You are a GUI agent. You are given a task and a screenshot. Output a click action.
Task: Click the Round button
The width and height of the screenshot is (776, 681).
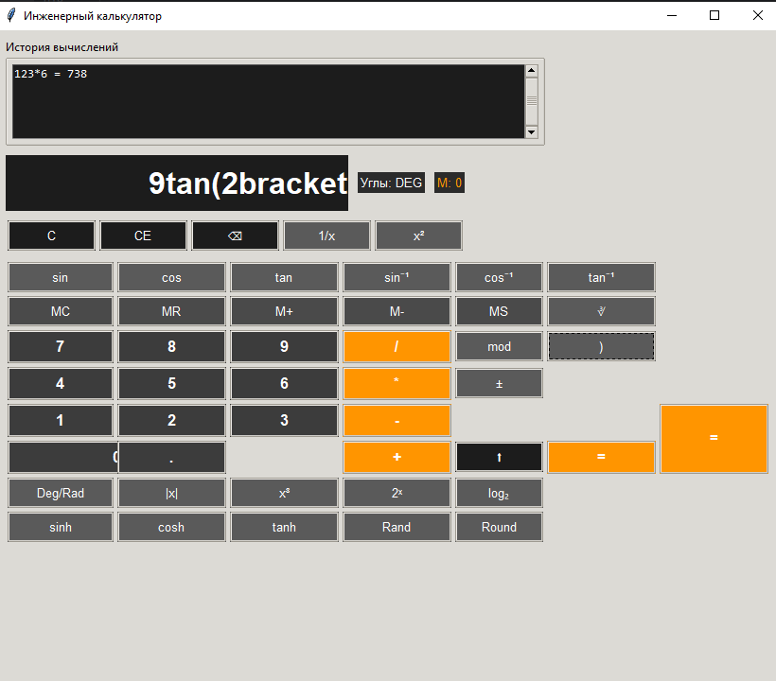(x=499, y=527)
